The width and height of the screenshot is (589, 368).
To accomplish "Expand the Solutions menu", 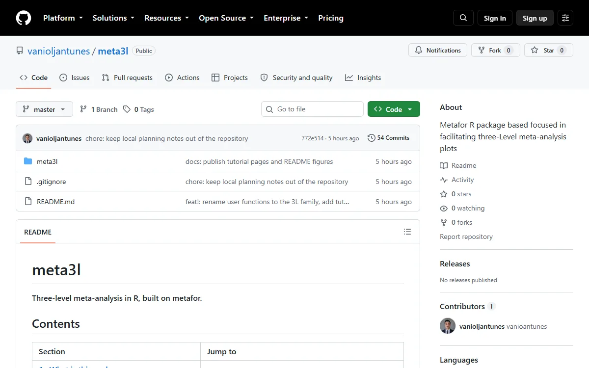I will (x=113, y=18).
